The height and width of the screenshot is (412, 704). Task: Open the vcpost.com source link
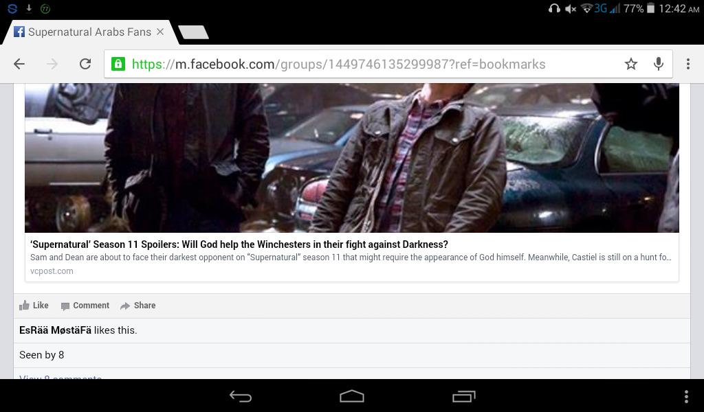pos(52,271)
